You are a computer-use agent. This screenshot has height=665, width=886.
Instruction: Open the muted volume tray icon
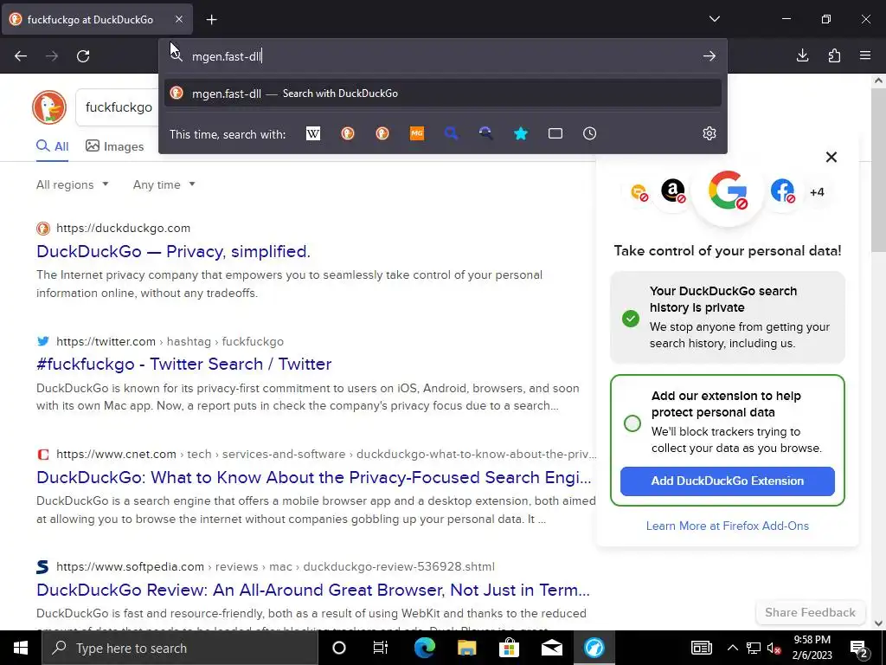click(774, 648)
